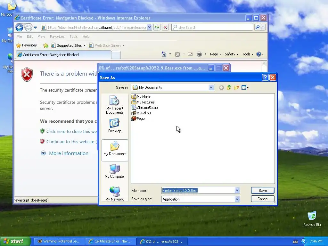Switch to 'Certificate Error: Nav...' taskbar item

click(x=110, y=241)
